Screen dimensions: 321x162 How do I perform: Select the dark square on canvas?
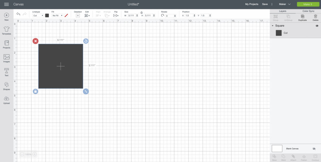pyautogui.click(x=61, y=66)
